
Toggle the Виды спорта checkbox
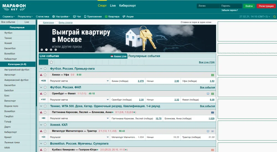tap(57, 22)
